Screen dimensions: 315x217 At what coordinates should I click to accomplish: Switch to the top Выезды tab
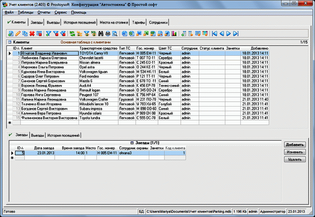[53, 22]
